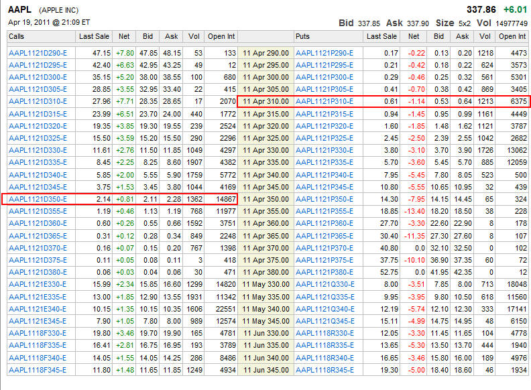Screen dimensions: 531x390
Task: Click the 11 May 340.00 strike cell
Action: tap(266, 308)
